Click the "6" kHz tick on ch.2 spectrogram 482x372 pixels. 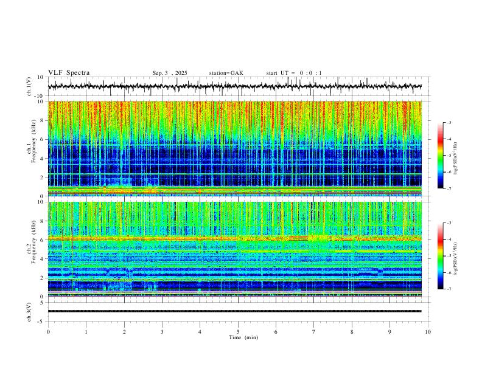(43, 240)
